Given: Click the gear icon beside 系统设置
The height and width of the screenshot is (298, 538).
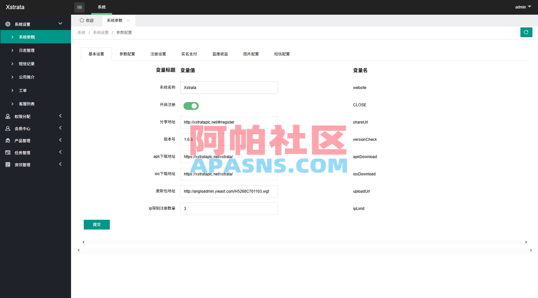Looking at the screenshot, I should click(8, 24).
